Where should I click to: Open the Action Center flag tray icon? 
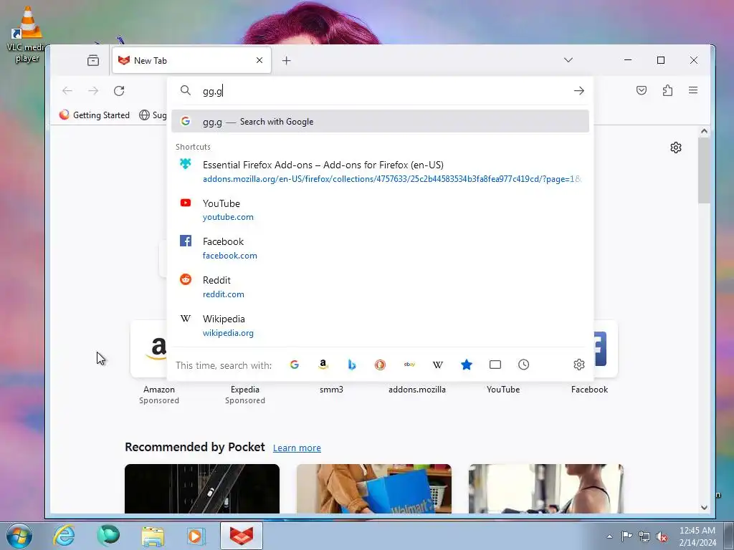pos(626,537)
